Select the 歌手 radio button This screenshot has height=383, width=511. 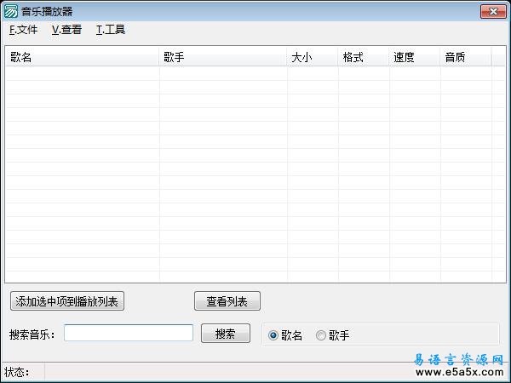333,335
